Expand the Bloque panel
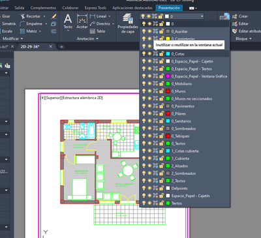 [243, 38]
